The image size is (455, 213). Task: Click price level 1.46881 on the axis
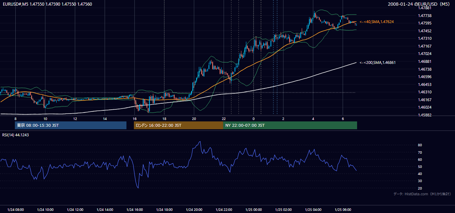coord(425,61)
